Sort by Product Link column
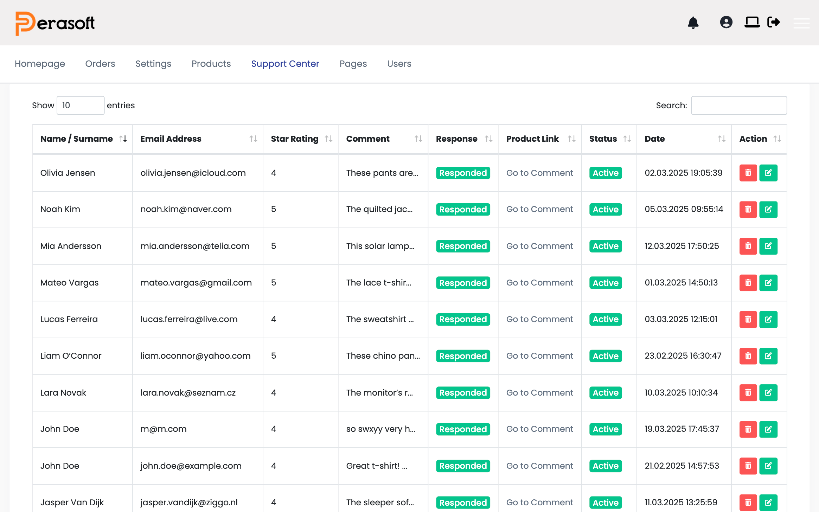 tap(540, 139)
